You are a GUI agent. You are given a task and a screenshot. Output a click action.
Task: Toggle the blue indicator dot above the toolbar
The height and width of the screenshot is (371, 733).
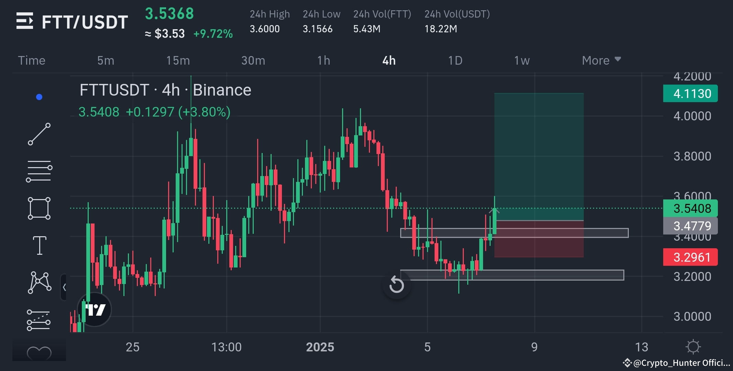pos(39,97)
